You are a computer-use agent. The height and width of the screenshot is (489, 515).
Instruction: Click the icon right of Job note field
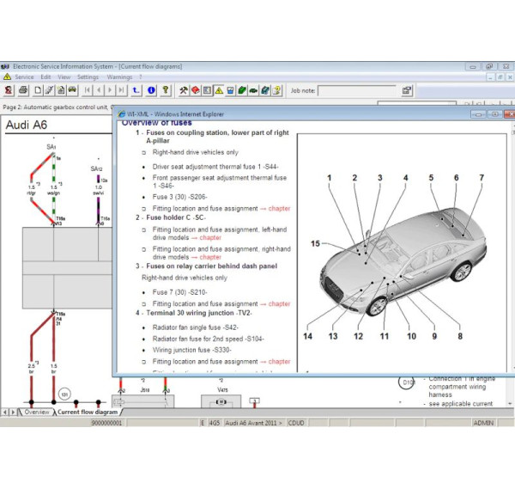click(x=409, y=89)
